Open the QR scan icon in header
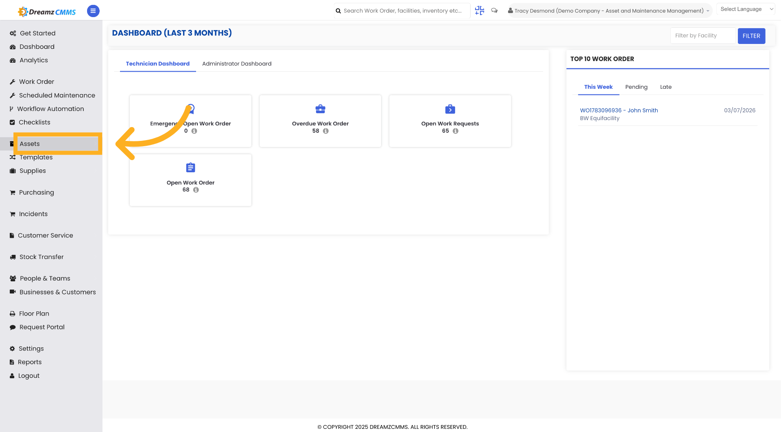The height and width of the screenshot is (432, 781). 480,11
